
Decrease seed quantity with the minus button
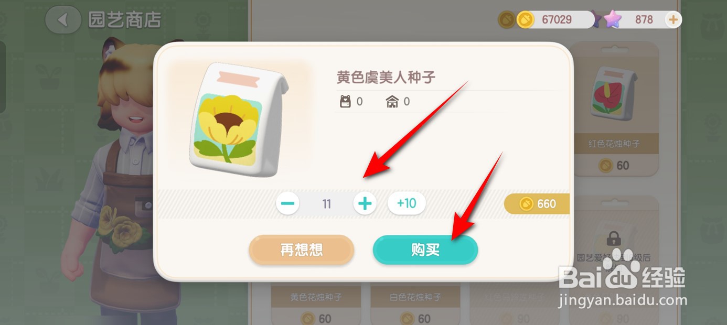coord(288,203)
